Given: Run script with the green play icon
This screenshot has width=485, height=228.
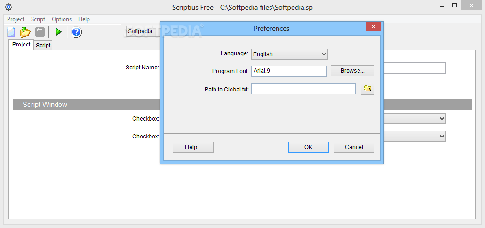Looking at the screenshot, I should point(58,32).
